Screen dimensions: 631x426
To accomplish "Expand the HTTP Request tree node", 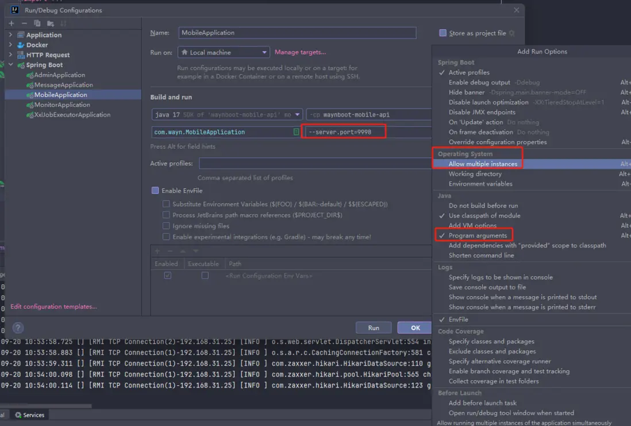I will (10, 55).
